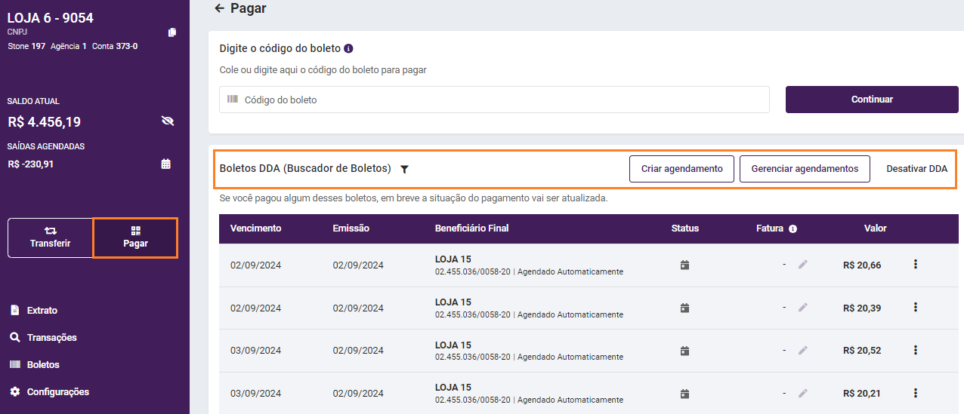Disable DDA via Desativar DDA
This screenshot has height=414, width=964.
click(916, 169)
